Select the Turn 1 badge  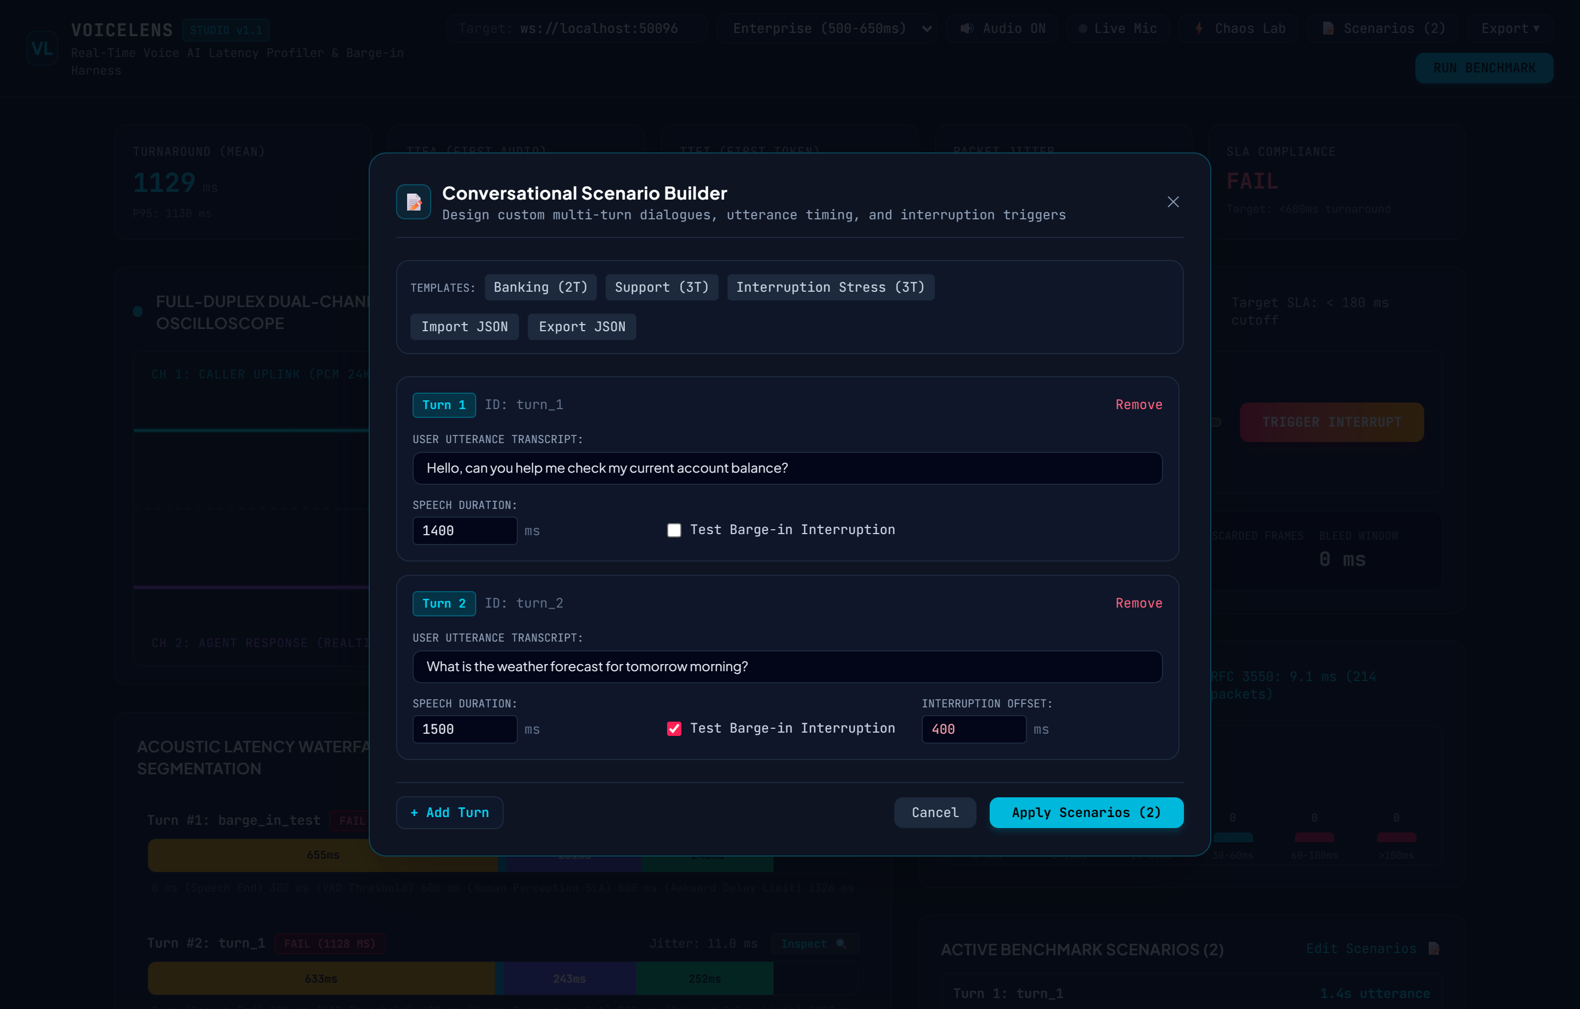pos(444,405)
